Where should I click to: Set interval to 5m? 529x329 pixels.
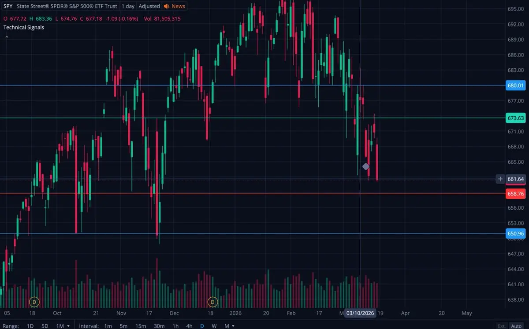pos(124,326)
